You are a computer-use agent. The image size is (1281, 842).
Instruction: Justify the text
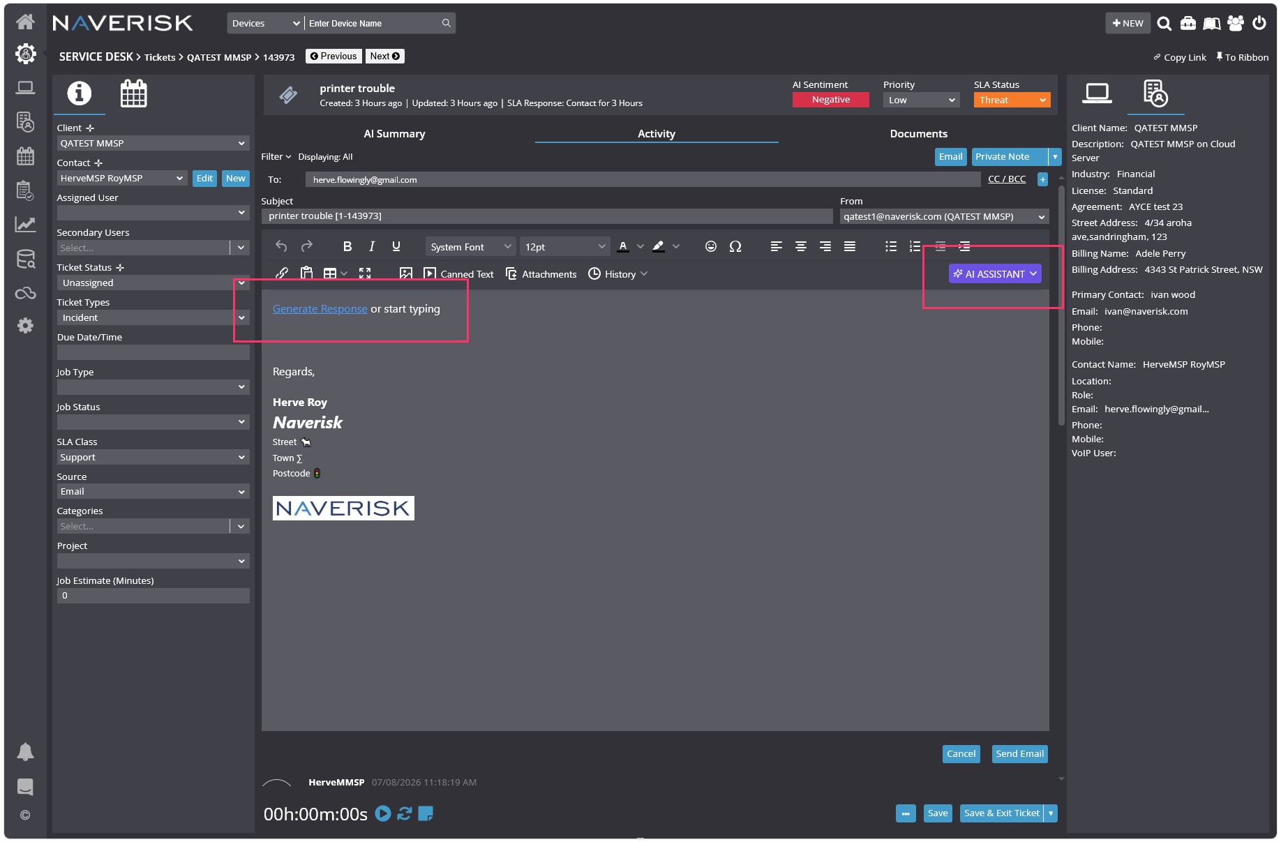coord(850,246)
